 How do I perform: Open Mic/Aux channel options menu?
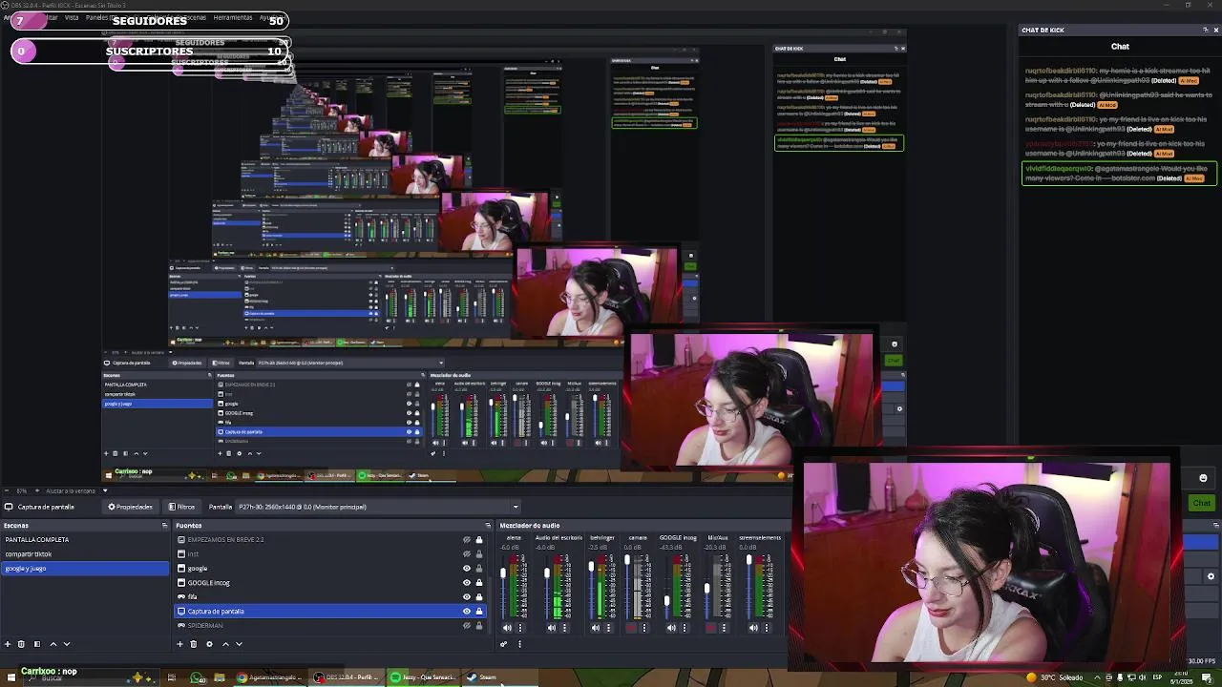point(724,628)
